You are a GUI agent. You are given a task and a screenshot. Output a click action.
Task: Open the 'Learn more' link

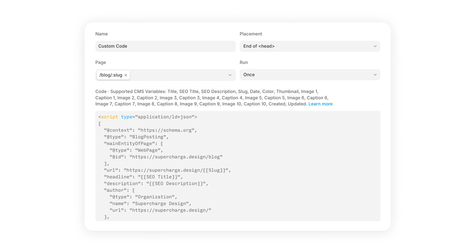click(320, 104)
